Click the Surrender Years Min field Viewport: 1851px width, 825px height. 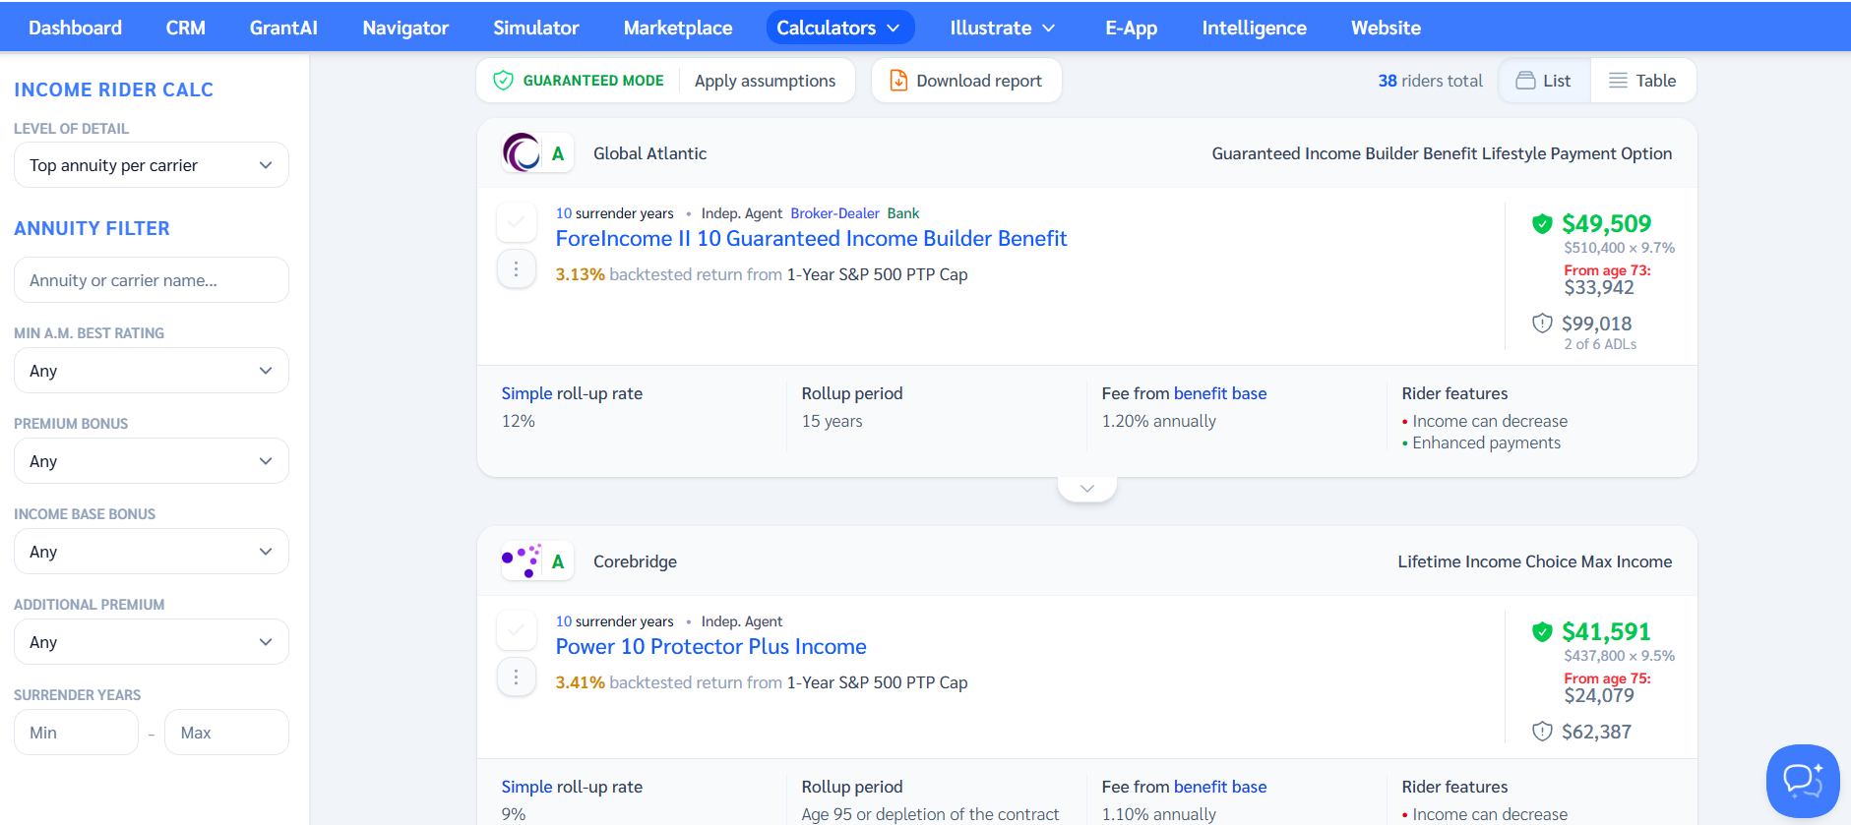pyautogui.click(x=76, y=733)
